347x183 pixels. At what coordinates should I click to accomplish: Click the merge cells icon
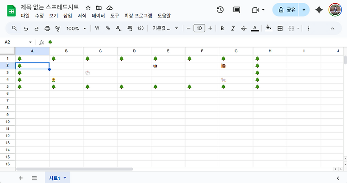tap(291, 28)
